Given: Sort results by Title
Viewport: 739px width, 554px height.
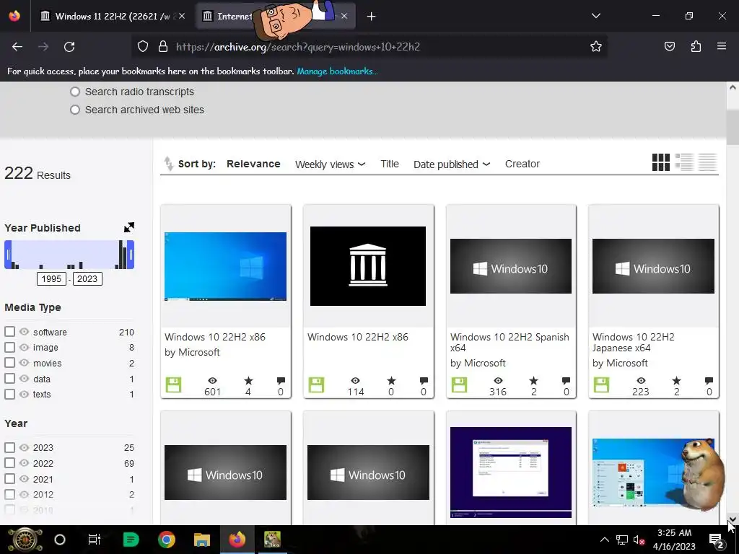Looking at the screenshot, I should (x=389, y=164).
